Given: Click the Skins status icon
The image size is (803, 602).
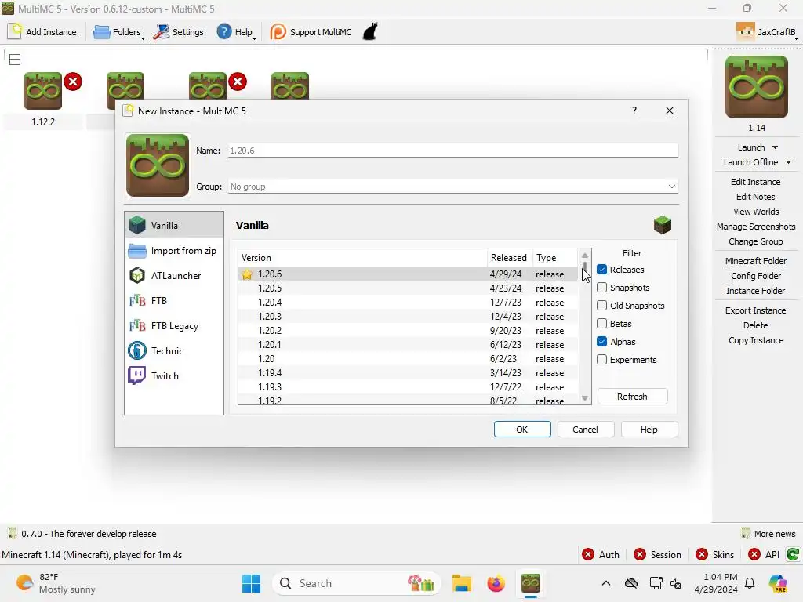Looking at the screenshot, I should click(x=702, y=554).
